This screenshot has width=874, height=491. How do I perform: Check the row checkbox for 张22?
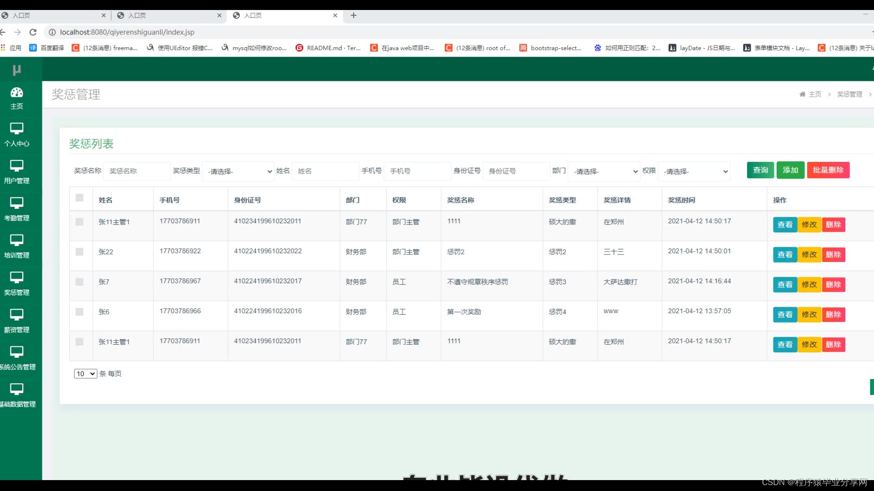[80, 252]
